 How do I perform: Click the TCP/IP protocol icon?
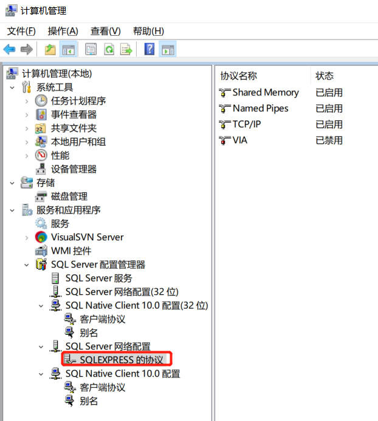click(x=225, y=124)
